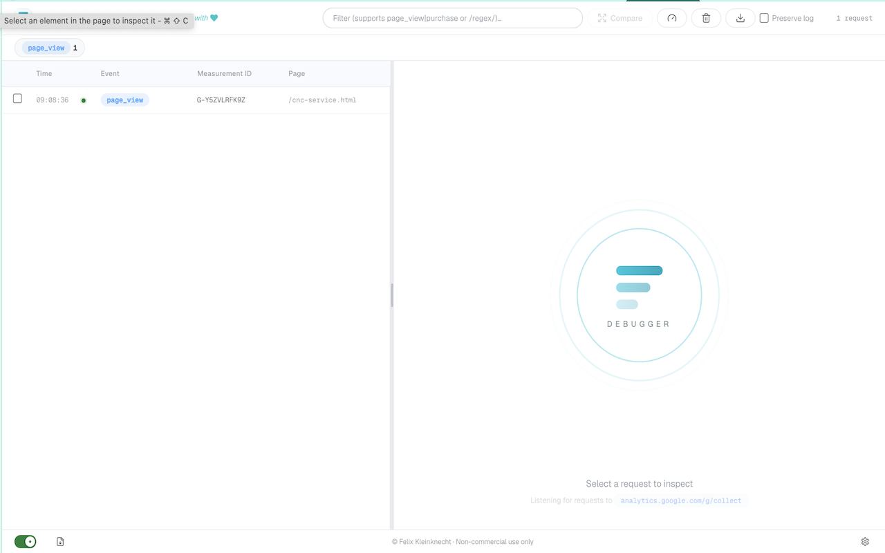Toggle the green recording switch
Image resolution: width=885 pixels, height=553 pixels.
[x=26, y=542]
